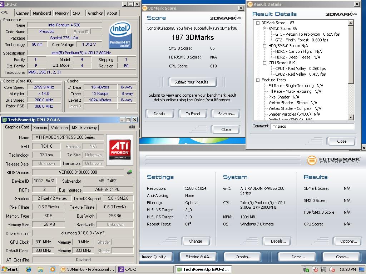Click the BIOS save chip icon in GPU-Z
366x274 pixels.
(x=129, y=172)
